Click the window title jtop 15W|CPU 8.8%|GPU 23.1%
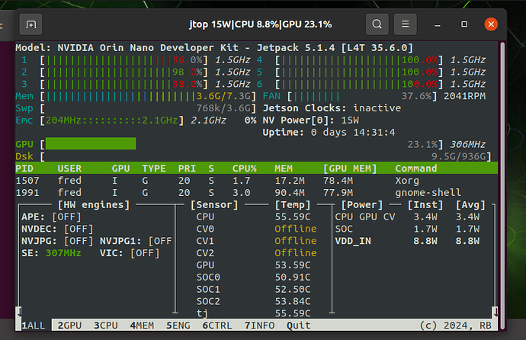Screen dimensions: 526x340 click(x=260, y=24)
